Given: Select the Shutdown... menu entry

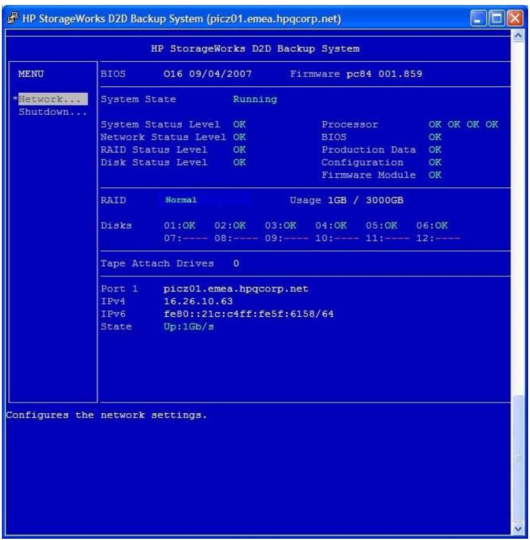Looking at the screenshot, I should click(53, 112).
